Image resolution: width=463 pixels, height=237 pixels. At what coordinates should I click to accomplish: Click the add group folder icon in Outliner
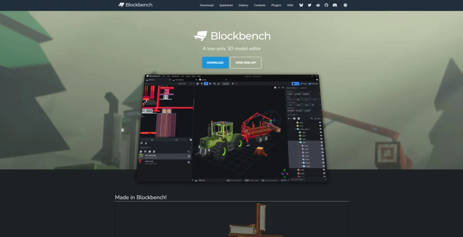pyautogui.click(x=294, y=118)
